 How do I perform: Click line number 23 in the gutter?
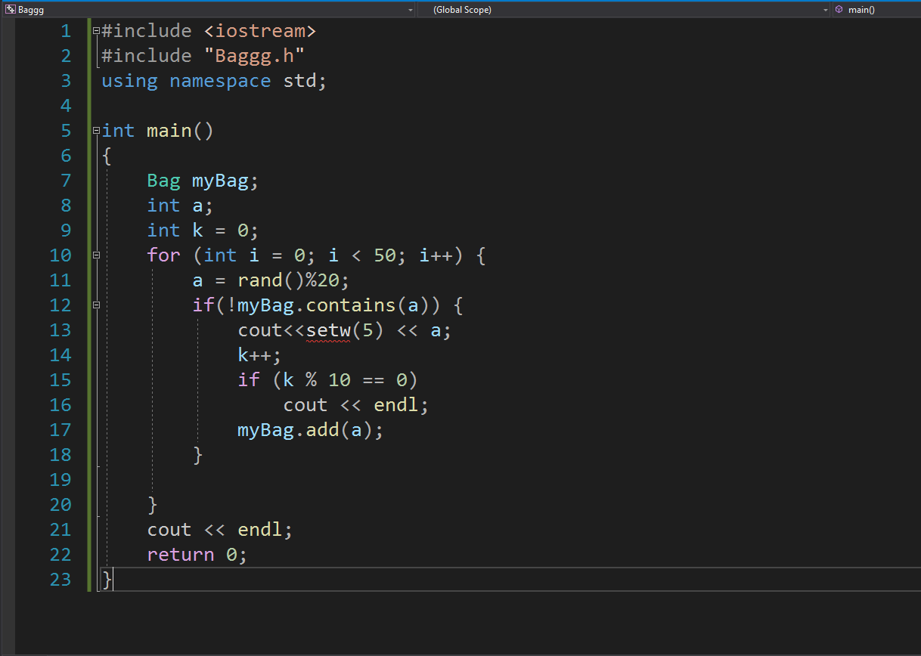[60, 580]
